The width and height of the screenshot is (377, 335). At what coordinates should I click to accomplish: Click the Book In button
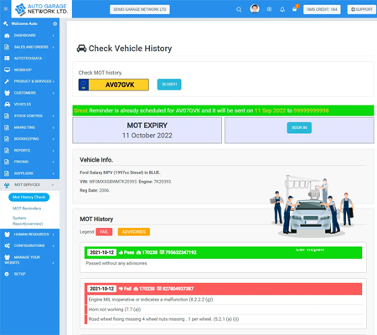pyautogui.click(x=299, y=127)
